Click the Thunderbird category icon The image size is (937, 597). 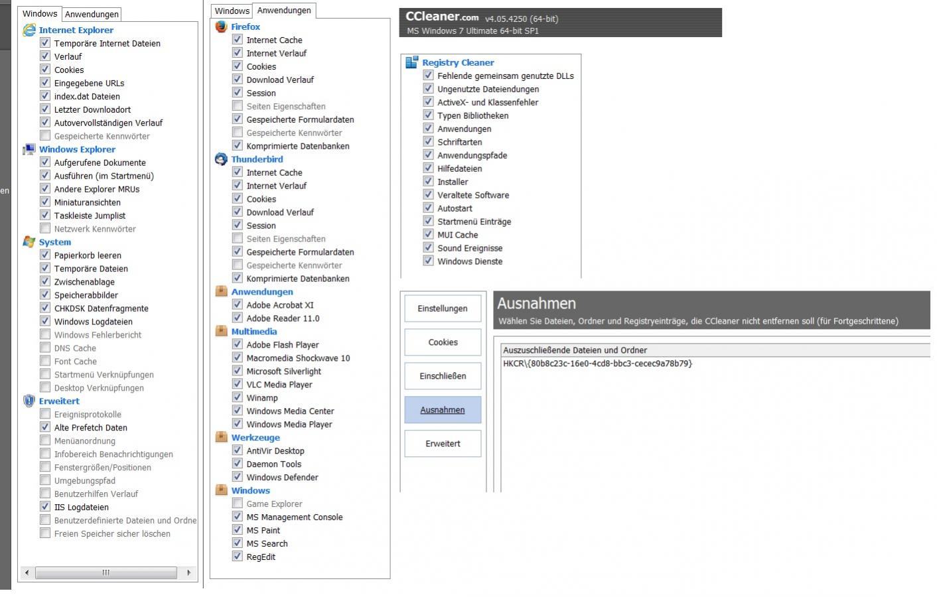point(221,159)
